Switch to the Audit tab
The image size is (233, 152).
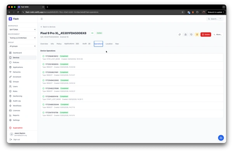click(x=86, y=44)
